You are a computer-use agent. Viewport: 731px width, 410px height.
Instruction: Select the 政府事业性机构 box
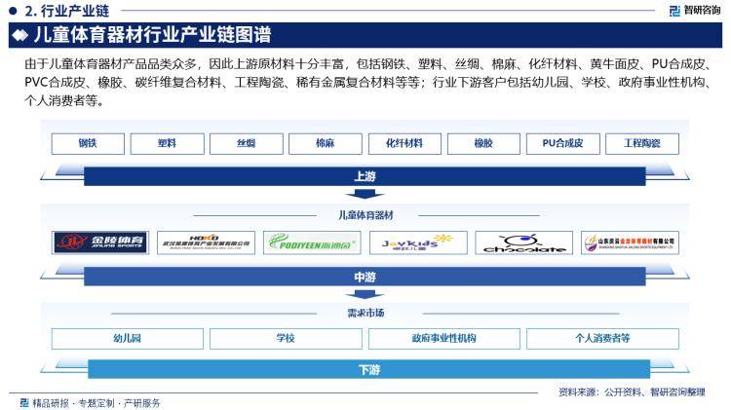pos(443,338)
